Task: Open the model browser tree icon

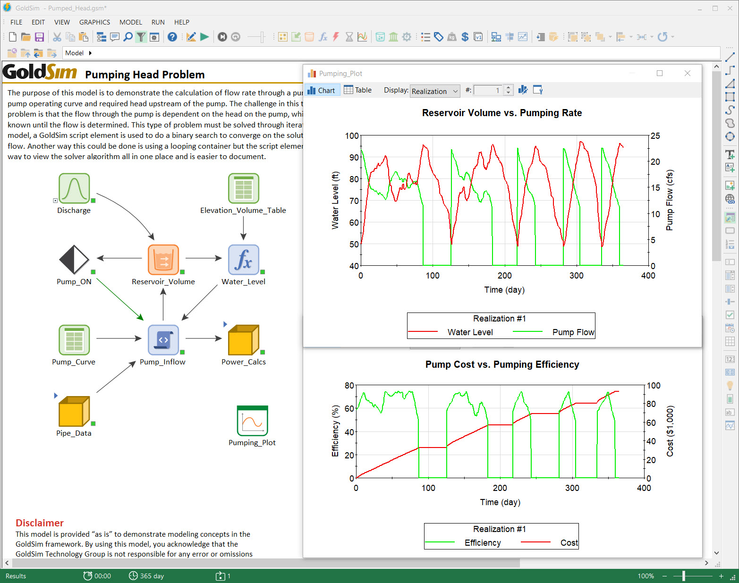Action: [x=101, y=37]
